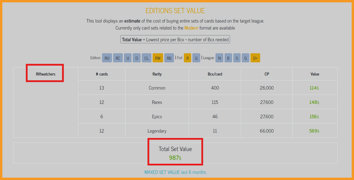Click the 115 Bcx/card cell

(x=215, y=102)
